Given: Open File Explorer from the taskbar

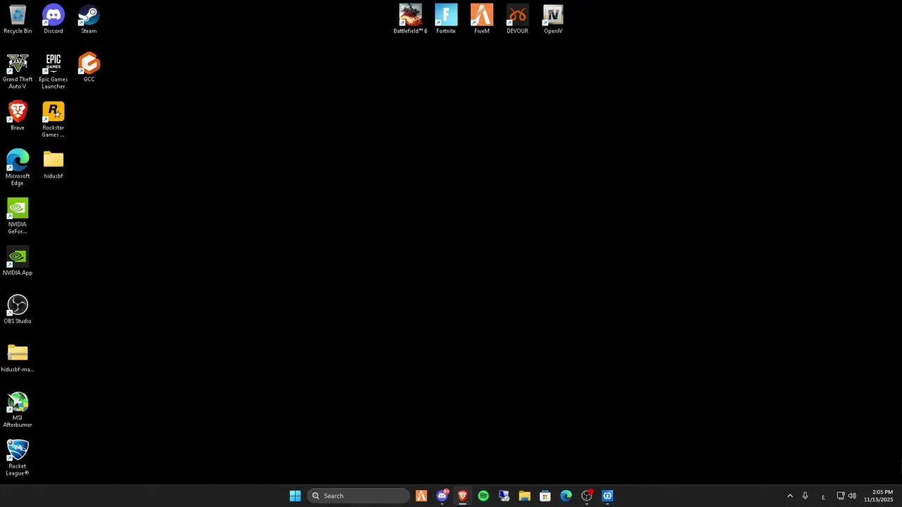Looking at the screenshot, I should [x=524, y=496].
